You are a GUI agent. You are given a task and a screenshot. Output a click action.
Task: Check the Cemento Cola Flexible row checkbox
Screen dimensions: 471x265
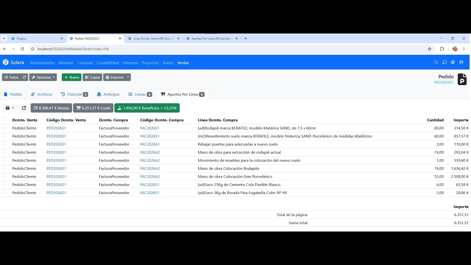(4, 184)
